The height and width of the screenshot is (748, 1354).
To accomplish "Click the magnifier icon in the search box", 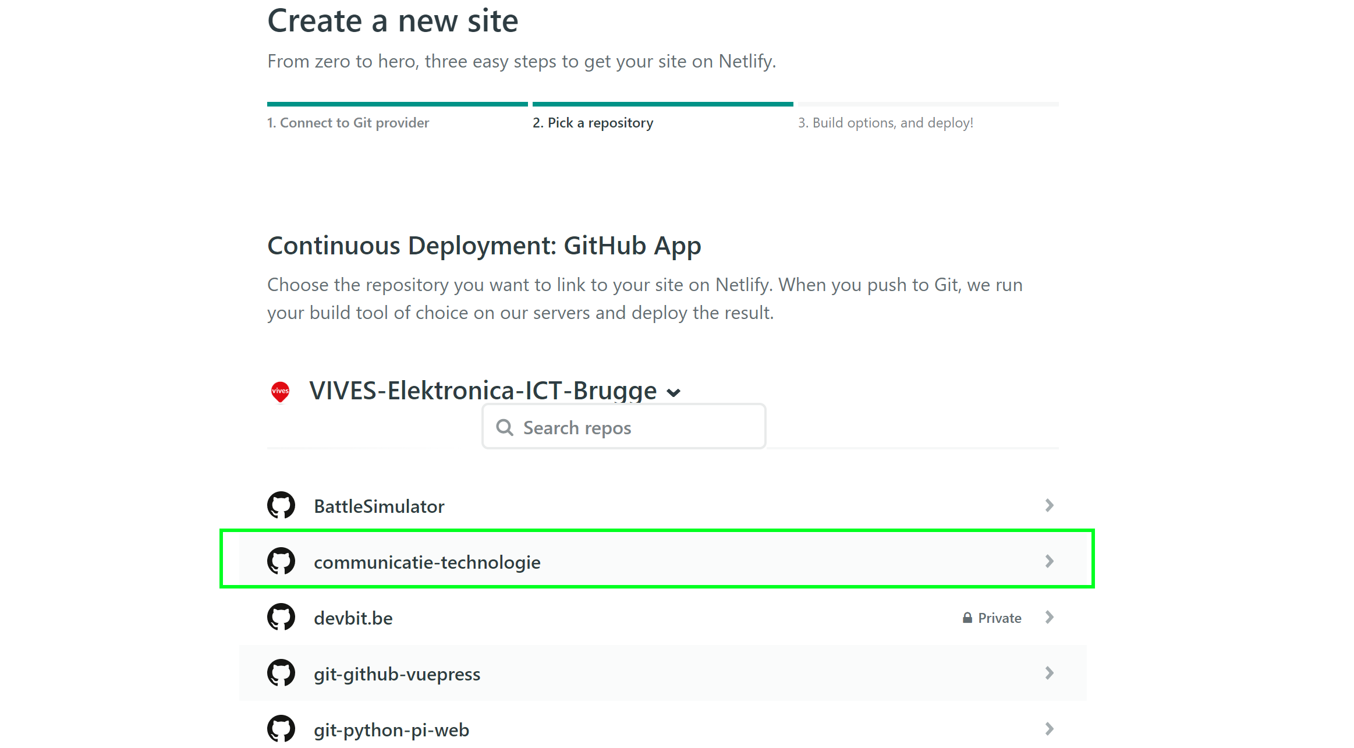I will (505, 427).
